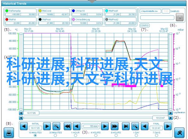Image resolution: width=188 pixels, height=139 pixels.
Task: Click bottom handle of left vertical slider
Action: click(x=21, y=109)
